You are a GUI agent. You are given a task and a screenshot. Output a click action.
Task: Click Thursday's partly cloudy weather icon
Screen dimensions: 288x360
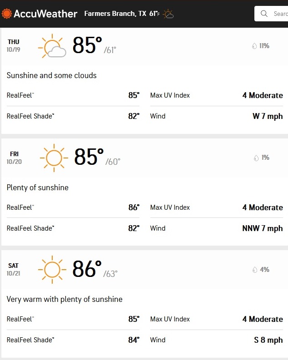pos(52,46)
